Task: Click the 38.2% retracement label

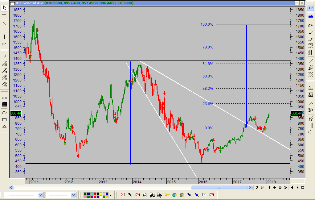Action: coord(208,89)
